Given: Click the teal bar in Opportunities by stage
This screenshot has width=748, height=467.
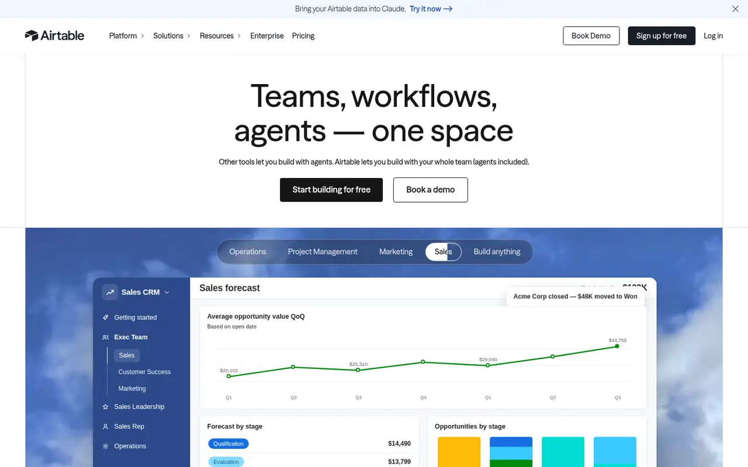Looking at the screenshot, I should (563, 452).
